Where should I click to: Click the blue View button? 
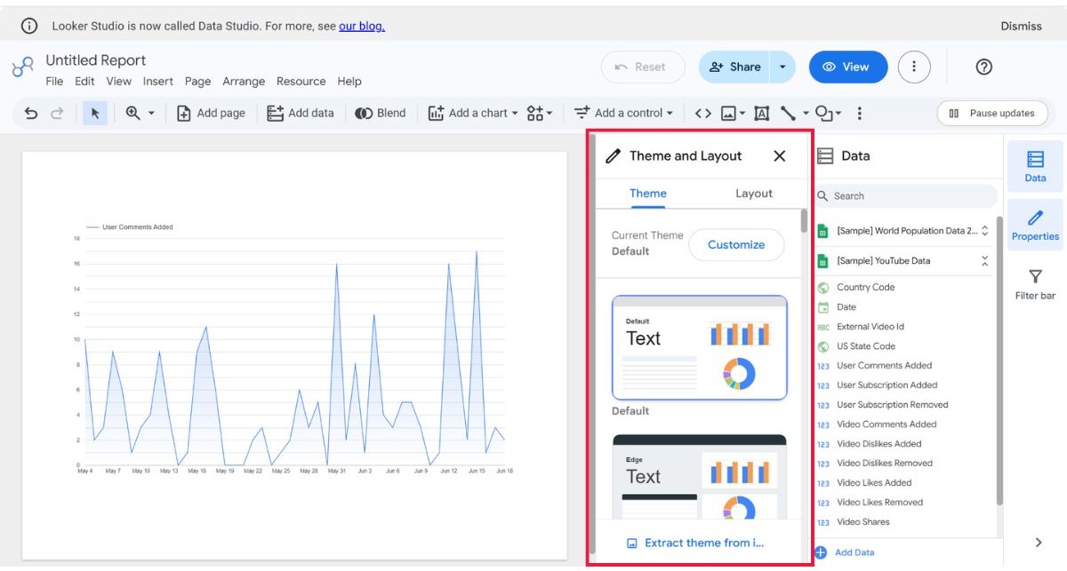(848, 67)
